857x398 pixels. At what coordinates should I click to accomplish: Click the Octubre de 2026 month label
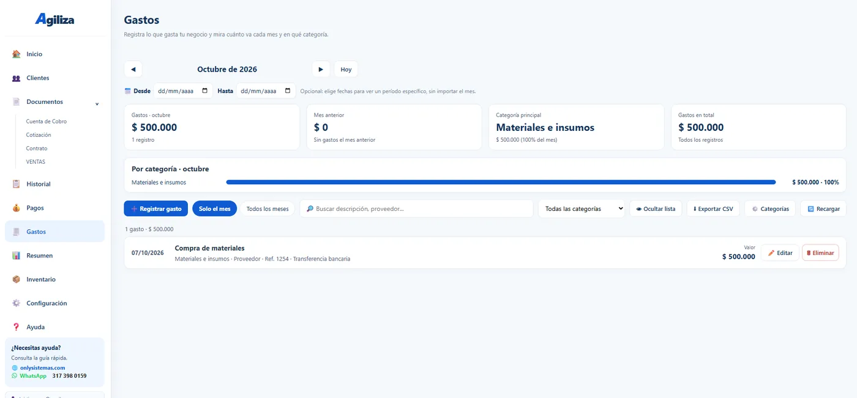tap(227, 69)
